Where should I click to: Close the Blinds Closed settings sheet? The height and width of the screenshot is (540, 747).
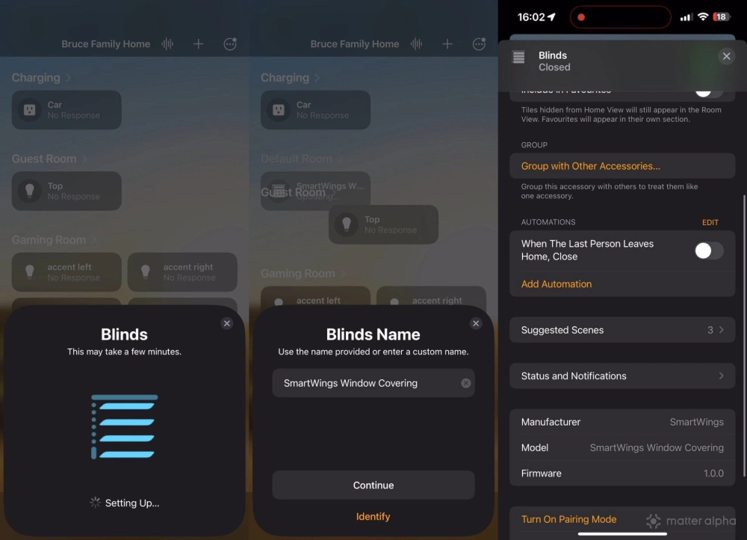pos(725,56)
